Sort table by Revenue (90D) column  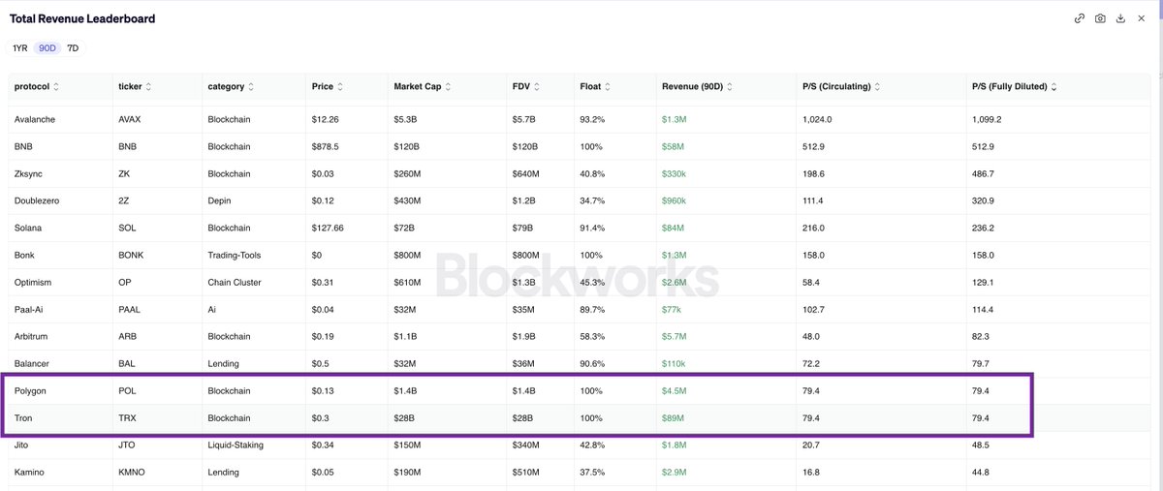698,86
